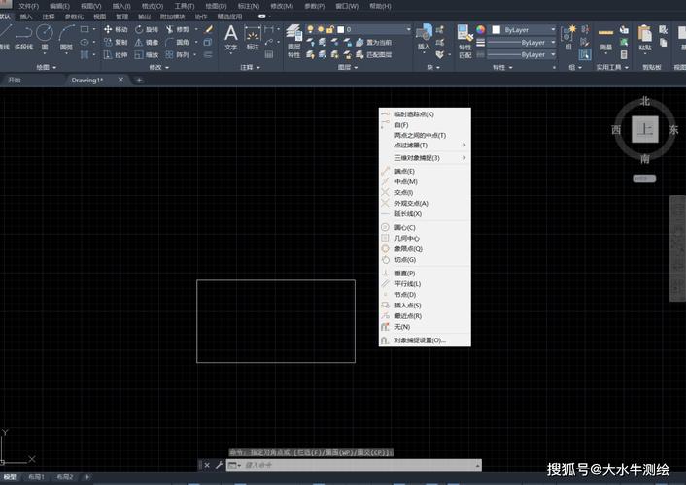Click the 镜像 mirror tool

[x=147, y=42]
